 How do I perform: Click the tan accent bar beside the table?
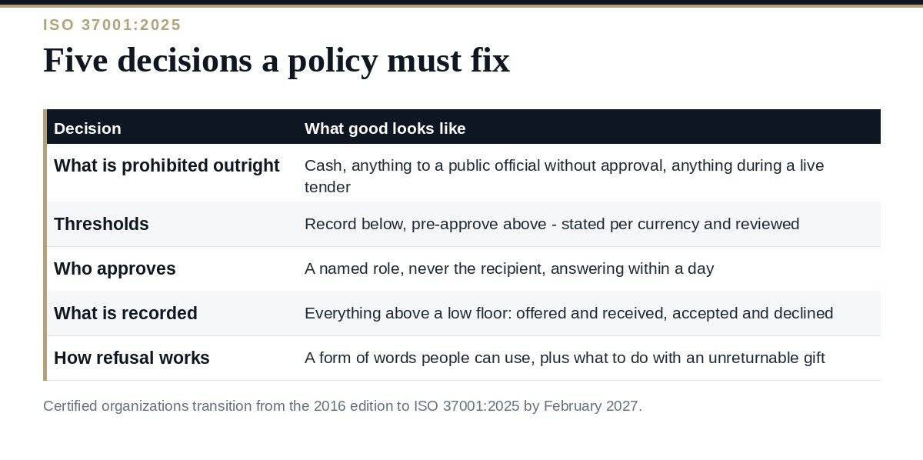(45, 245)
